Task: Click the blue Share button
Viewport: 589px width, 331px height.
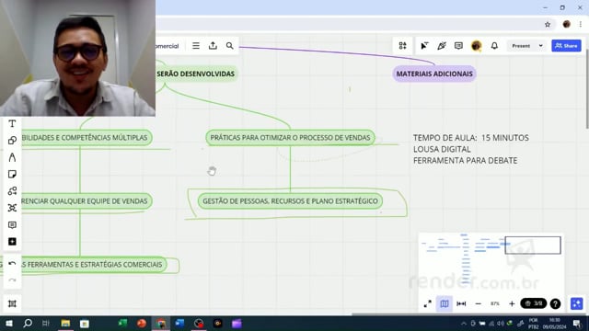Action: click(566, 46)
